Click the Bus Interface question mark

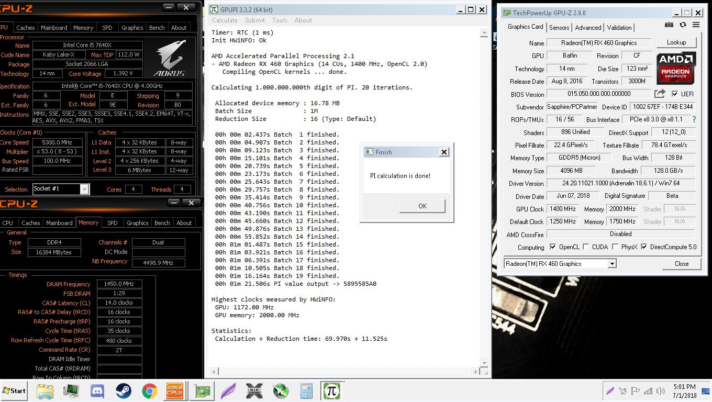(694, 119)
